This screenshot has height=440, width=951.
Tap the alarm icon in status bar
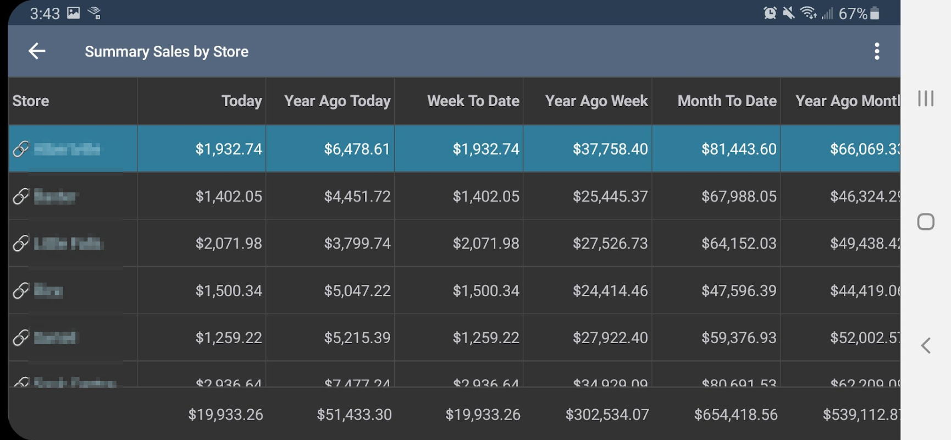click(x=770, y=13)
